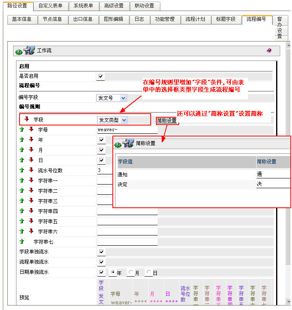Click the 流水号位数 input field
292x310 pixels.
coord(105,170)
